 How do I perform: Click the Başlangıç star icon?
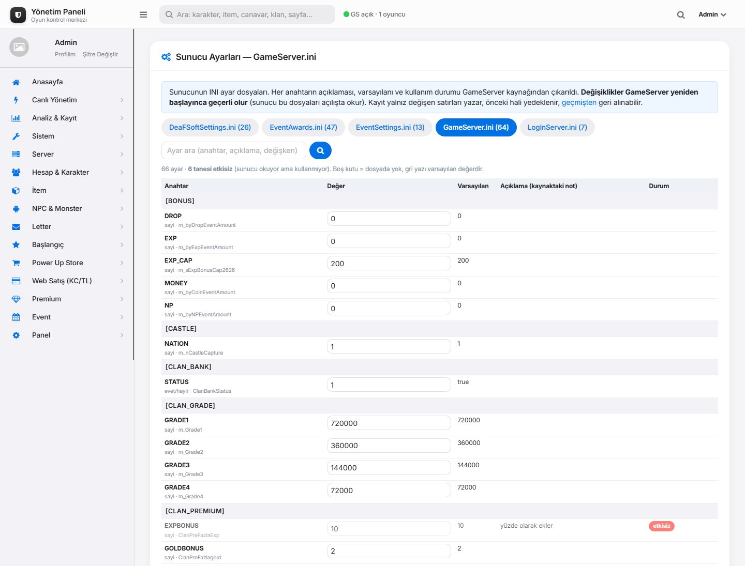[16, 245]
